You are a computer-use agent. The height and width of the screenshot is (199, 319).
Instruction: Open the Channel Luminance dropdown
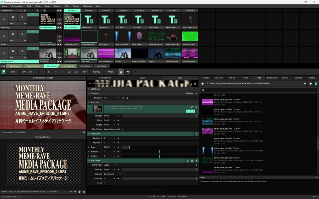[112, 174]
